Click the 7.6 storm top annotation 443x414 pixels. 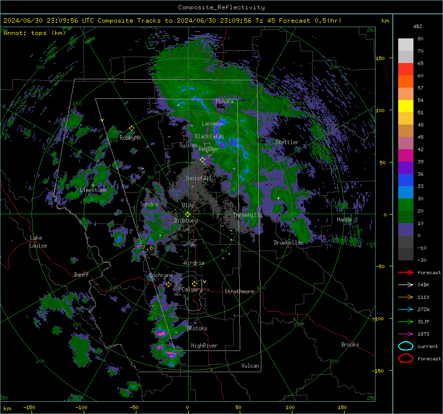[x=148, y=248]
